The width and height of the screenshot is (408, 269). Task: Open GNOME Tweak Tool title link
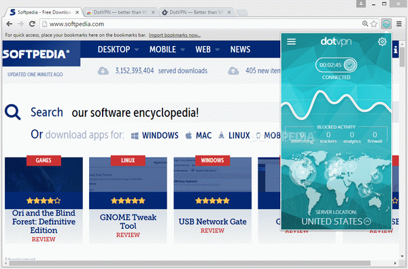tap(128, 221)
